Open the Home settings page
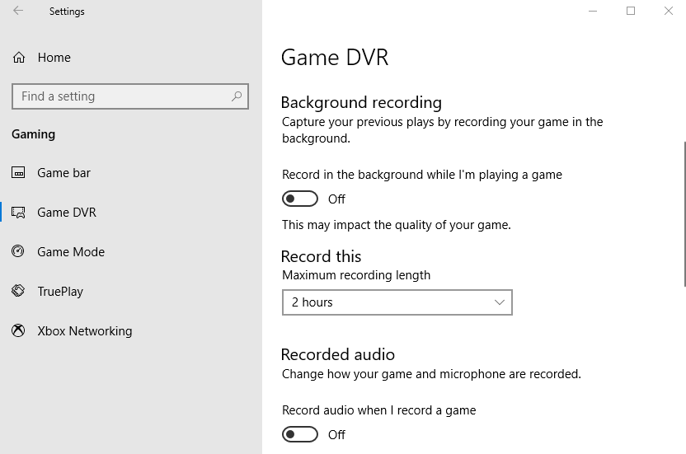Image resolution: width=686 pixels, height=454 pixels. coord(131,58)
